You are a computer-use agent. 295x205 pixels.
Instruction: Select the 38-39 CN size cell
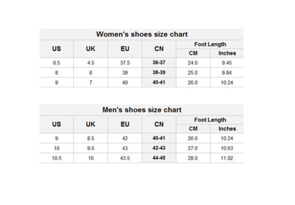[x=159, y=72]
